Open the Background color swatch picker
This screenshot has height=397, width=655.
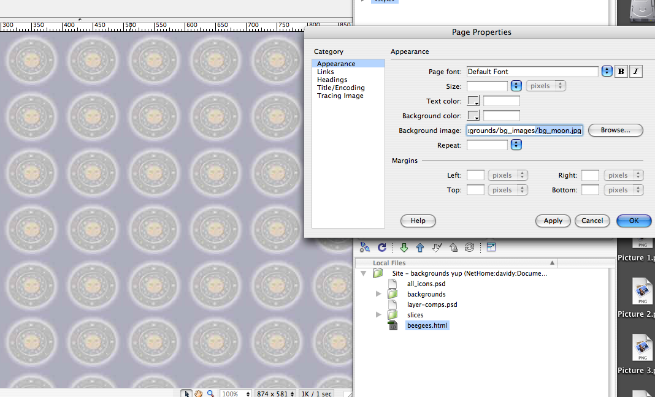[x=473, y=116]
